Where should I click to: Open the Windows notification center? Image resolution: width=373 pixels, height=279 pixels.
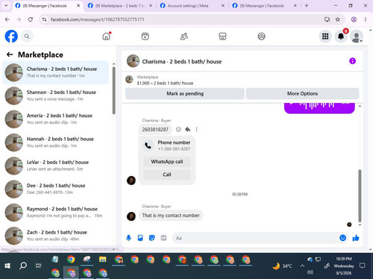(363, 266)
